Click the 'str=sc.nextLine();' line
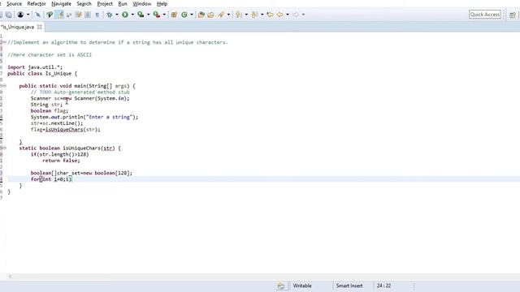This screenshot has width=520, height=292. [57, 123]
